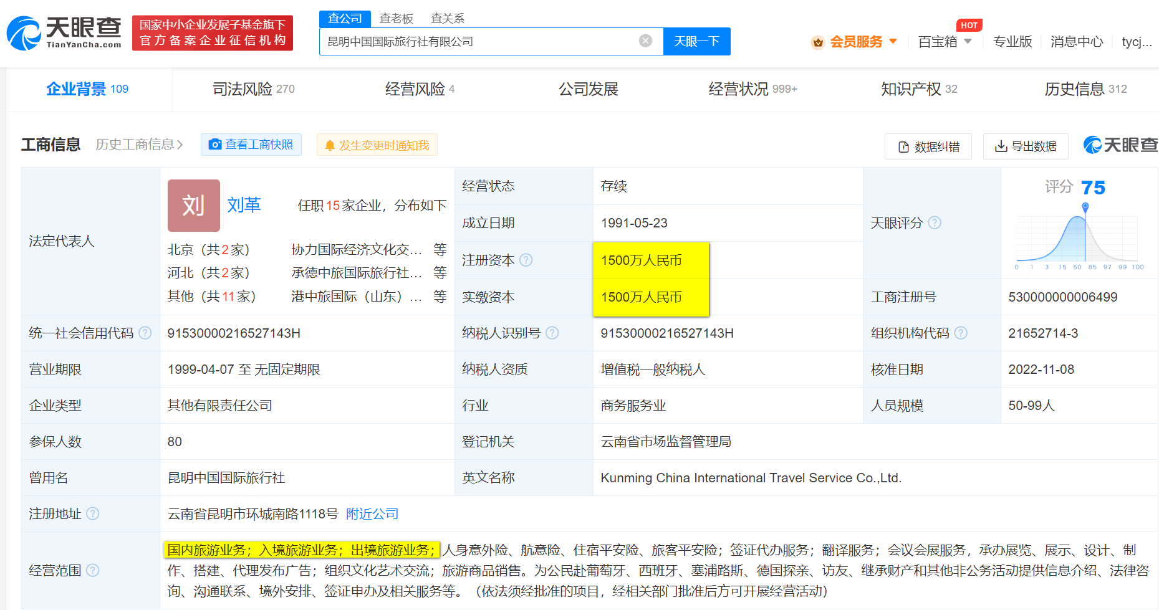Click the 登记机关 value 云南省市场监督管理局
This screenshot has height=610, width=1159.
pyautogui.click(x=666, y=442)
